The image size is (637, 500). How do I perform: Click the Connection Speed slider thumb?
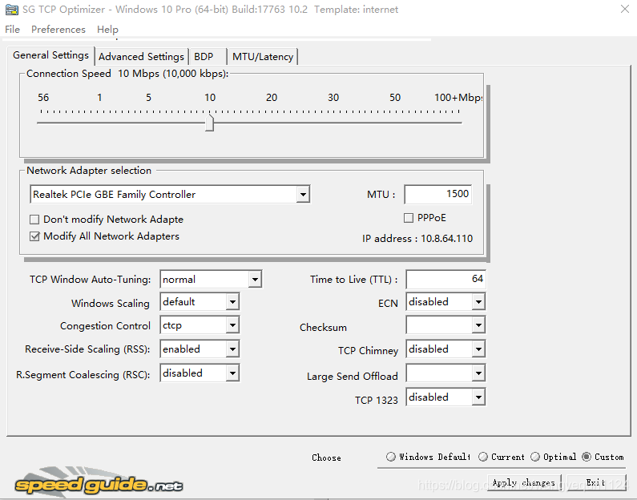(209, 123)
